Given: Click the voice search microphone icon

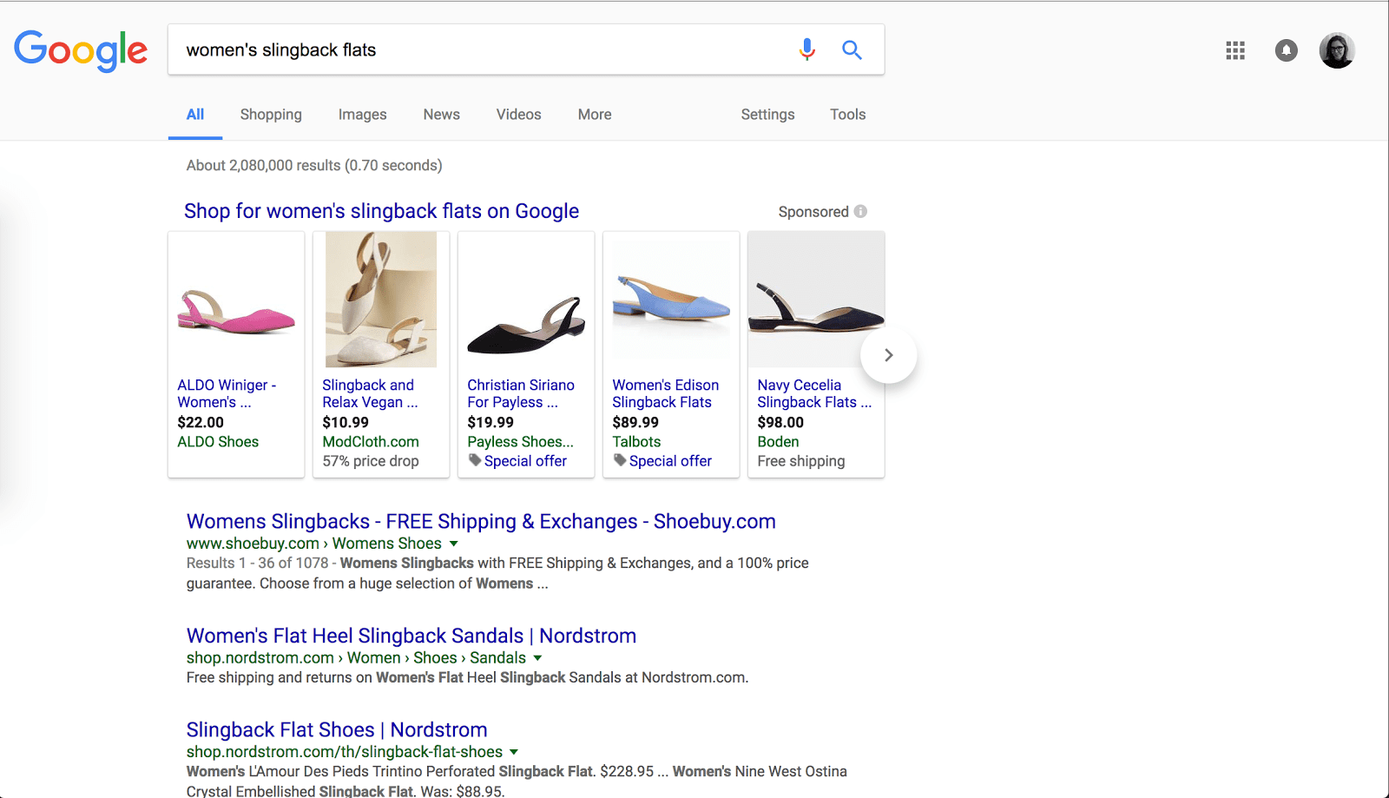Looking at the screenshot, I should click(806, 49).
